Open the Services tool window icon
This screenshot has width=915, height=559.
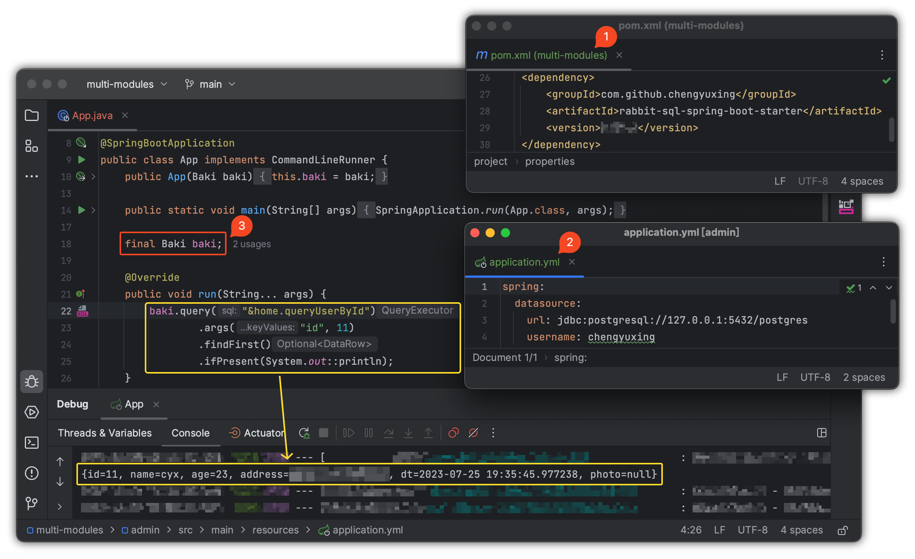click(x=32, y=412)
